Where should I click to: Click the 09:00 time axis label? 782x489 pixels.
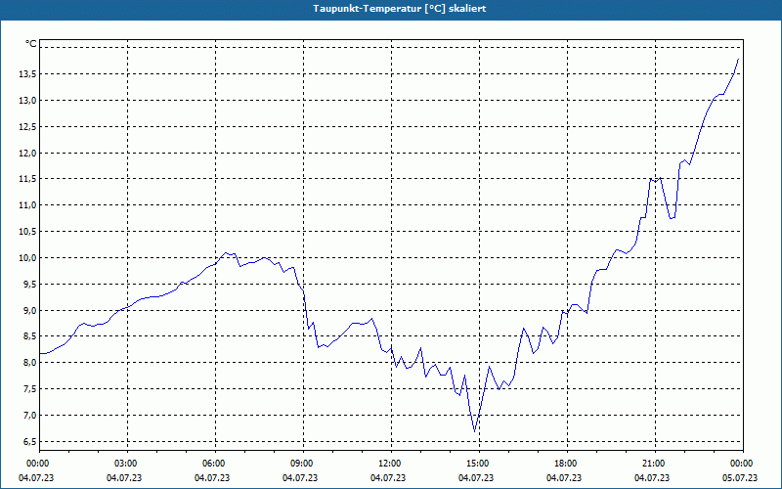tap(303, 464)
